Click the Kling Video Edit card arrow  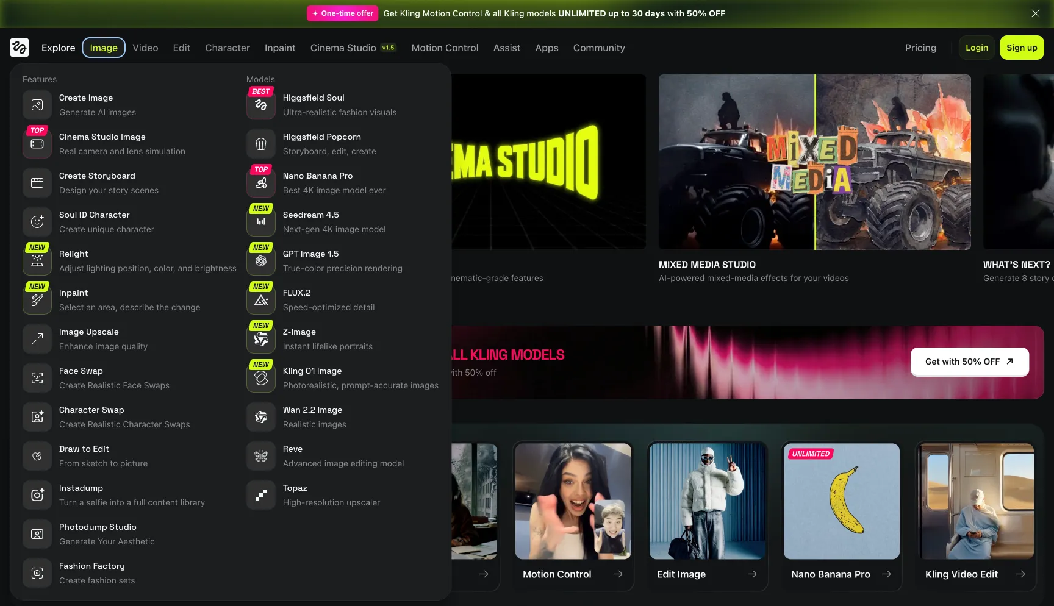pyautogui.click(x=1020, y=574)
